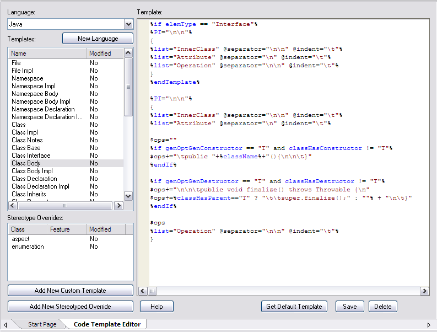The width and height of the screenshot is (437, 332).
Task: Click the Get Default Template button
Action: pos(294,306)
